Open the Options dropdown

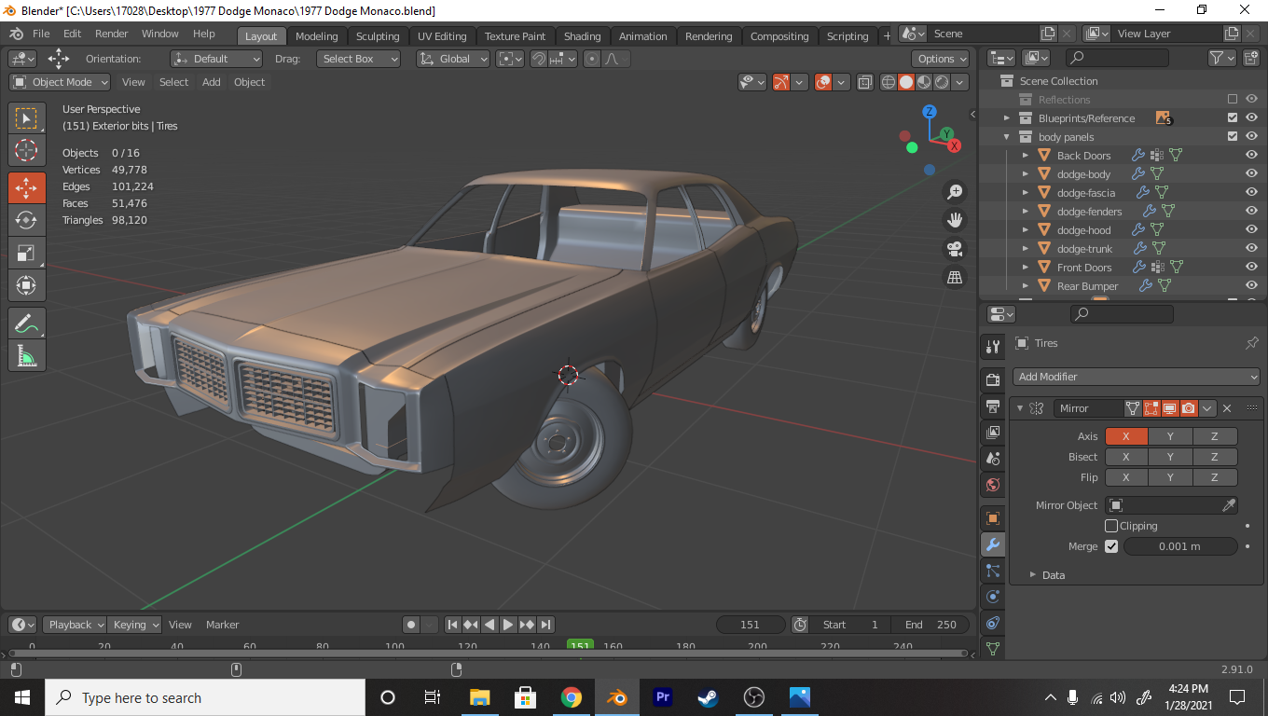coord(941,59)
